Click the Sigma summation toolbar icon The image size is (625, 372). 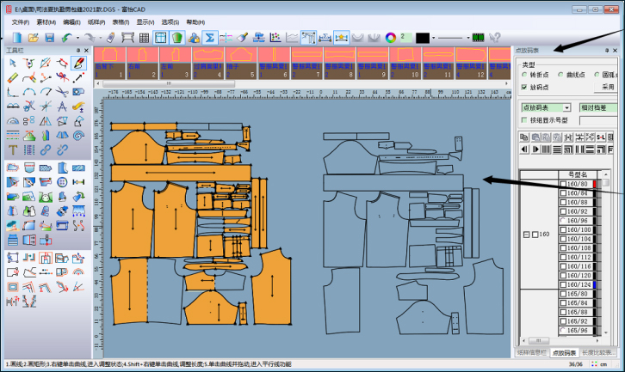point(209,38)
